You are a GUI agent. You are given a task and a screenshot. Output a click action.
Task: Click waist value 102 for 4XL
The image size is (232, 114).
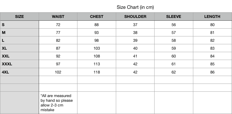tap(58, 72)
